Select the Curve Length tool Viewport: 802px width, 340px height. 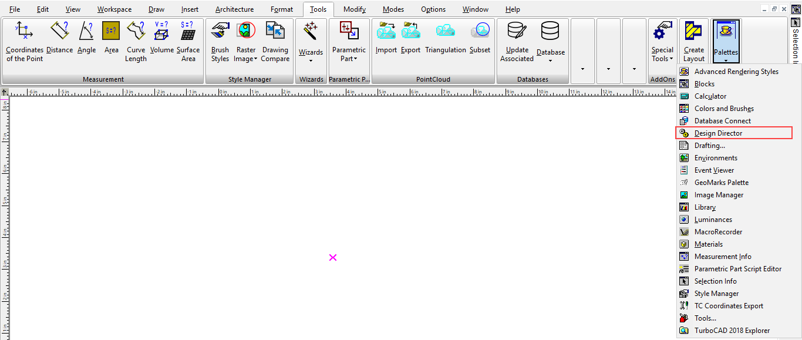(x=136, y=42)
